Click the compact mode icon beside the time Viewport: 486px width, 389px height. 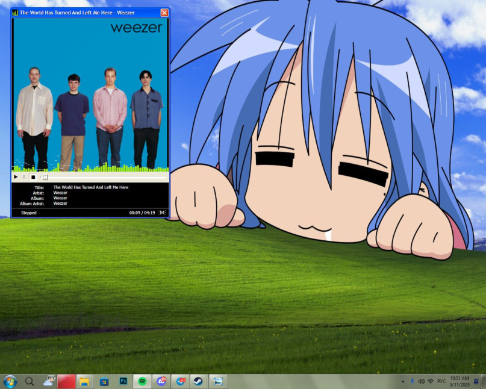(x=162, y=213)
